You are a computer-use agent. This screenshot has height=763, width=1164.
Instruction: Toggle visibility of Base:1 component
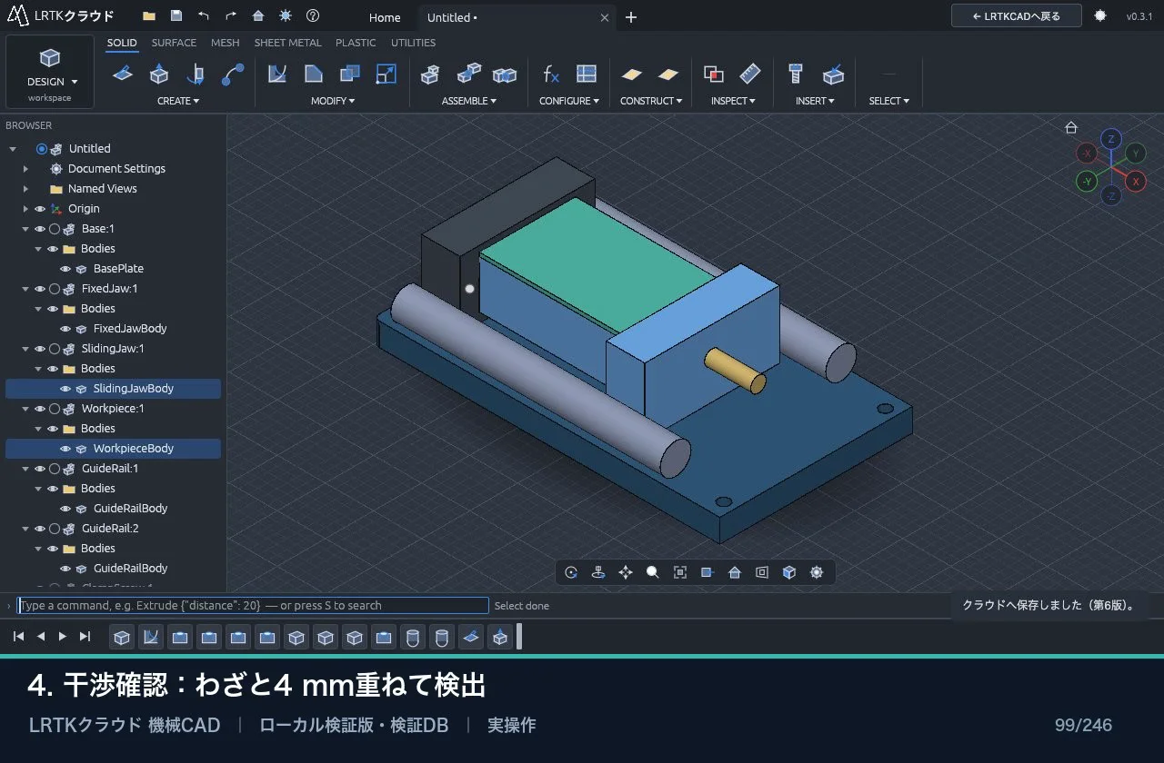40,229
